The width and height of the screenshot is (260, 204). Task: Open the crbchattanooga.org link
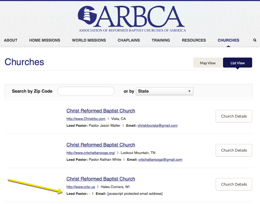tap(91, 153)
